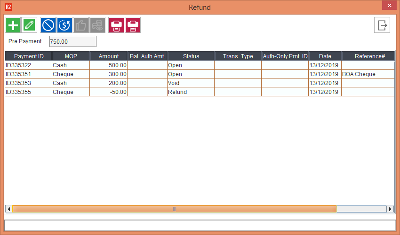Click the Status column header

coord(191,56)
